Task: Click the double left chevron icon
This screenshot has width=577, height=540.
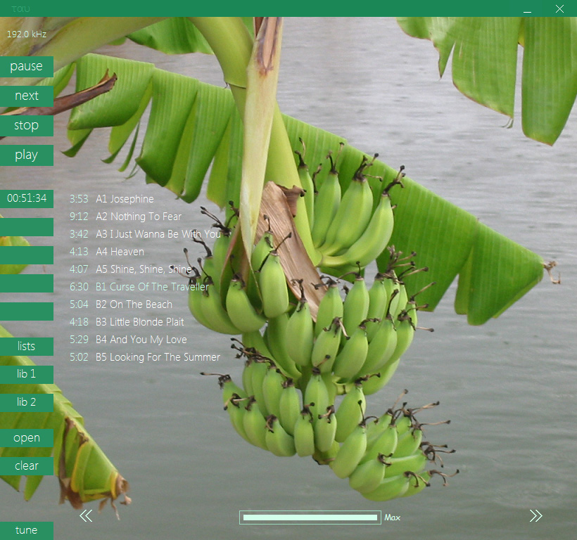Action: click(86, 516)
